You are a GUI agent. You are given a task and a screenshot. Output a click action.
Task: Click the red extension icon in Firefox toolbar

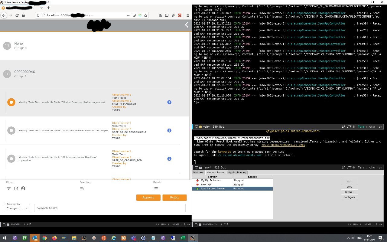point(180,15)
